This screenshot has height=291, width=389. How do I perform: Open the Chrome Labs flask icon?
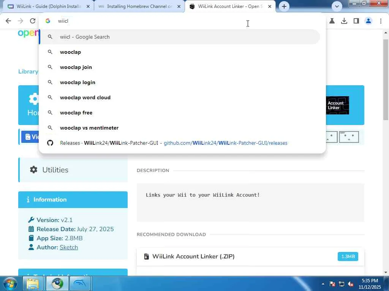(332, 21)
